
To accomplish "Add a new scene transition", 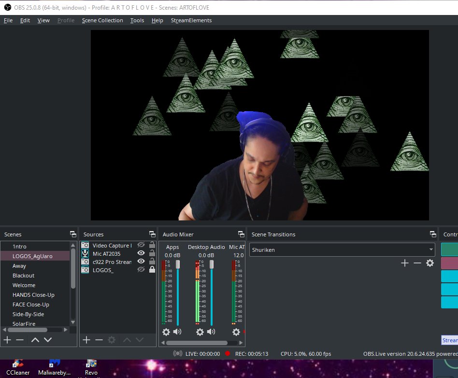I will (404, 263).
